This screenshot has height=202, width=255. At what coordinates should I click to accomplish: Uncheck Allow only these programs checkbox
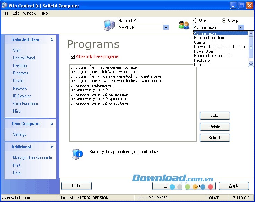click(73, 56)
